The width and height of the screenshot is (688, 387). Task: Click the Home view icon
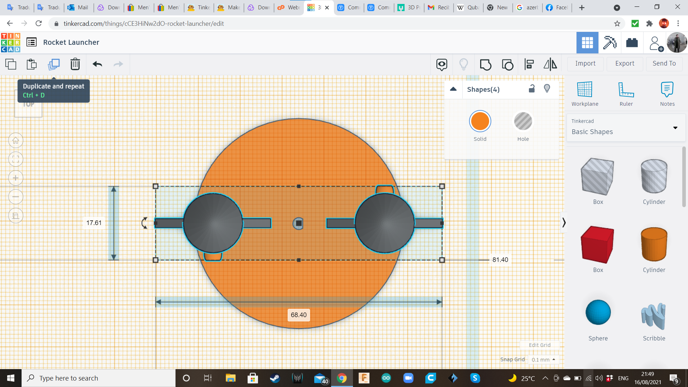pyautogui.click(x=16, y=140)
